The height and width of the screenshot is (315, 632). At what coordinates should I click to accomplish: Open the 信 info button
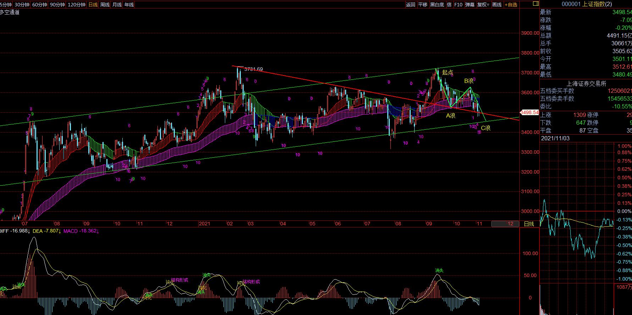point(449,5)
